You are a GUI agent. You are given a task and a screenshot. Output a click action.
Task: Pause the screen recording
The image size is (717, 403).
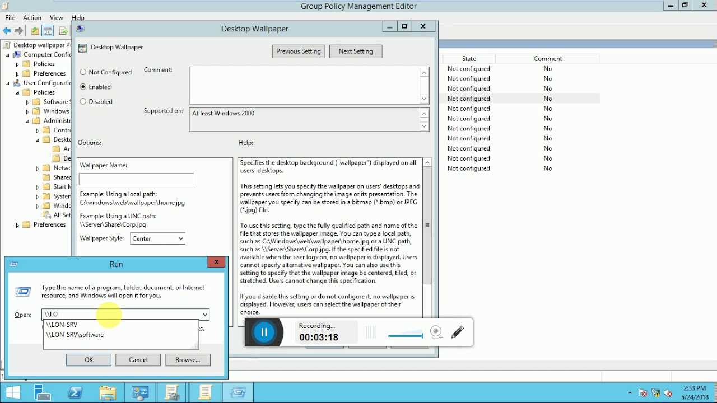[264, 332]
